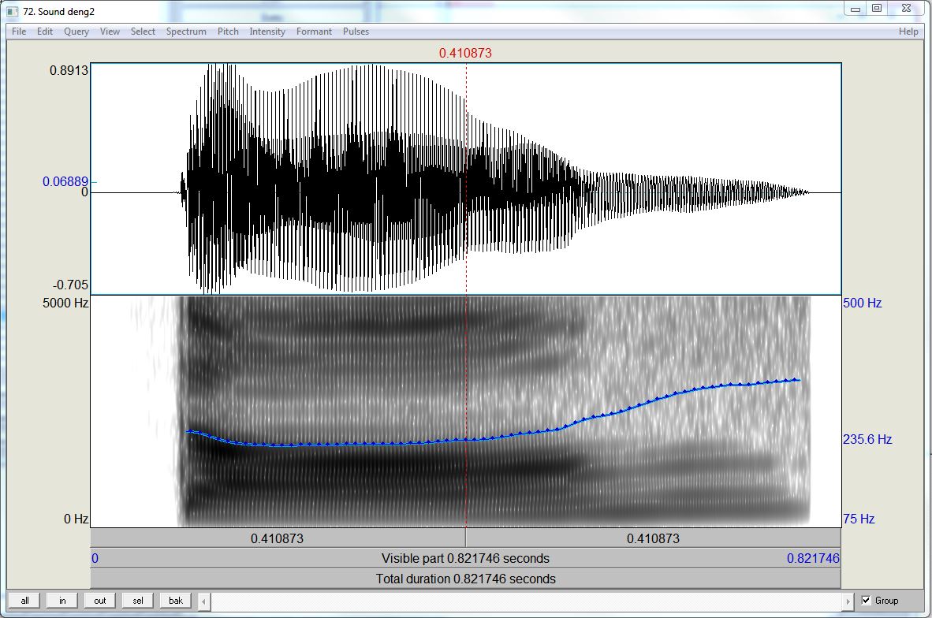
Task: Click the 0.8913 amplitude maximum label
Action: (x=69, y=70)
